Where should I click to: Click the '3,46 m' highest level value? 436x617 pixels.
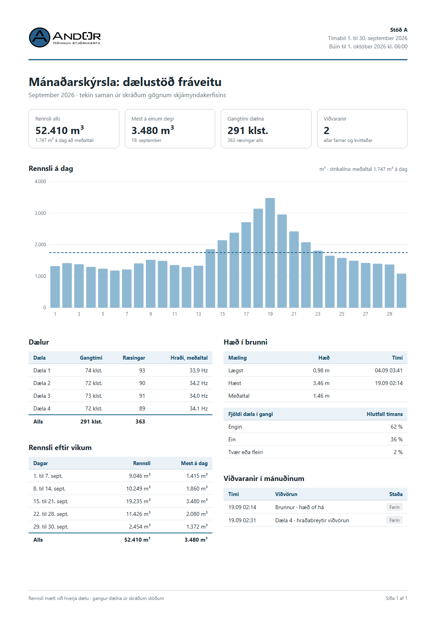(x=321, y=383)
